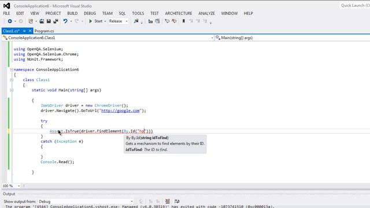Screen dimensions: 370x208
Task: Click the Navigate Forward icon
Action: coord(21,21)
